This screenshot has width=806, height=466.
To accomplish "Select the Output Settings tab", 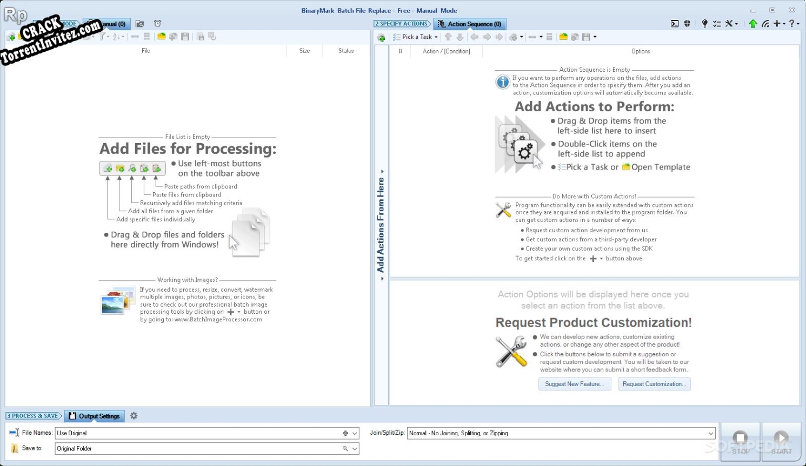I will [x=95, y=416].
